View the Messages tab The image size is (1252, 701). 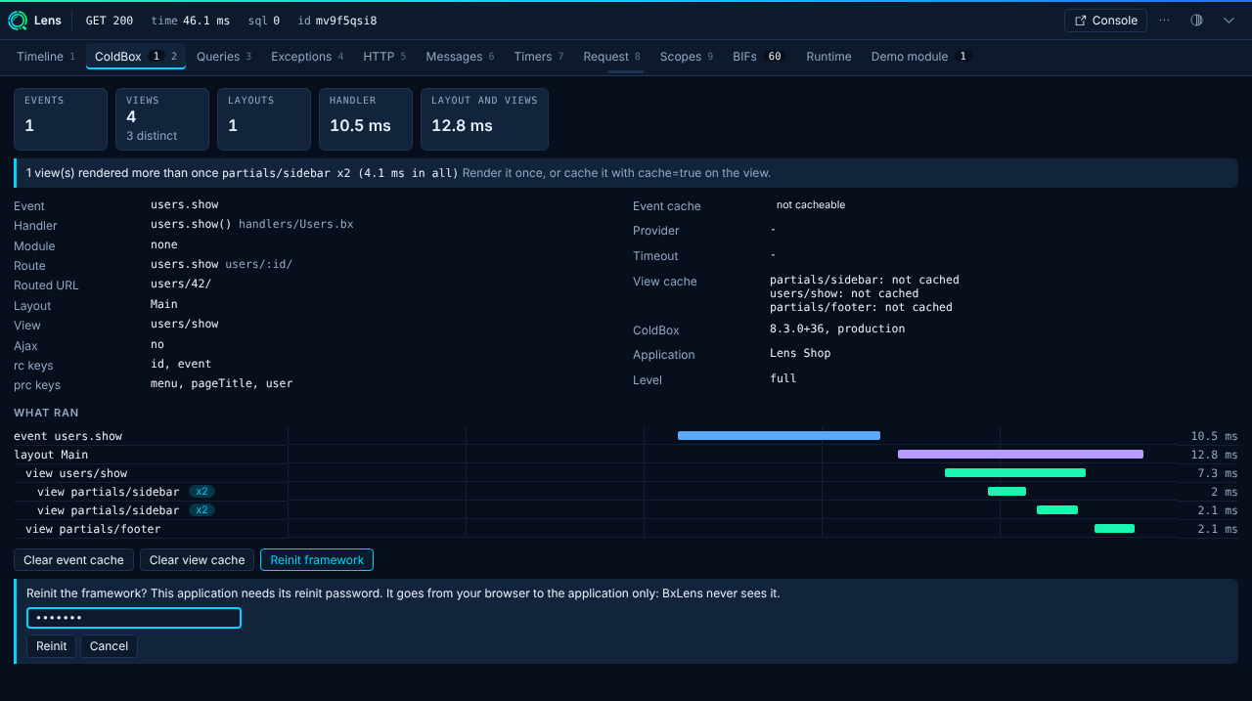click(x=460, y=57)
